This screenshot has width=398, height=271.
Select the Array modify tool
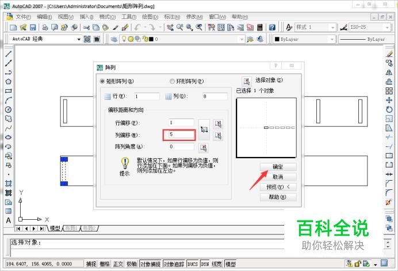coord(389,91)
